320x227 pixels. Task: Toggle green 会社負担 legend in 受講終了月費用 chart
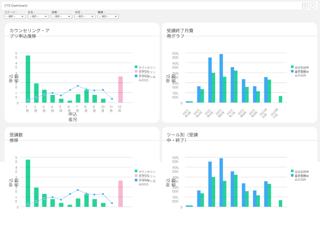pos(292,67)
